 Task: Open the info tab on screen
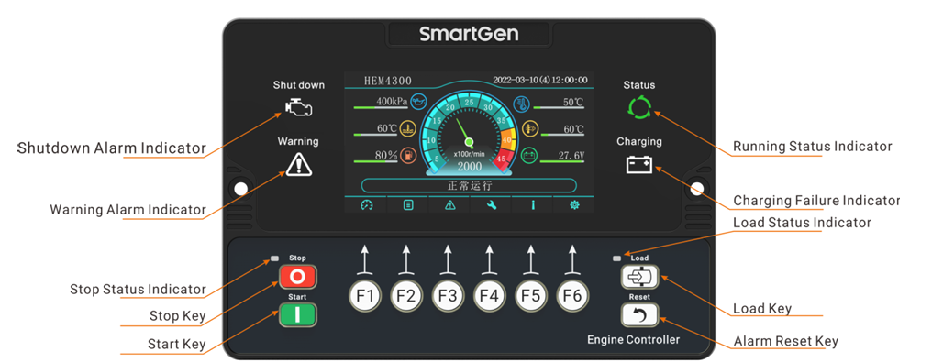point(533,205)
